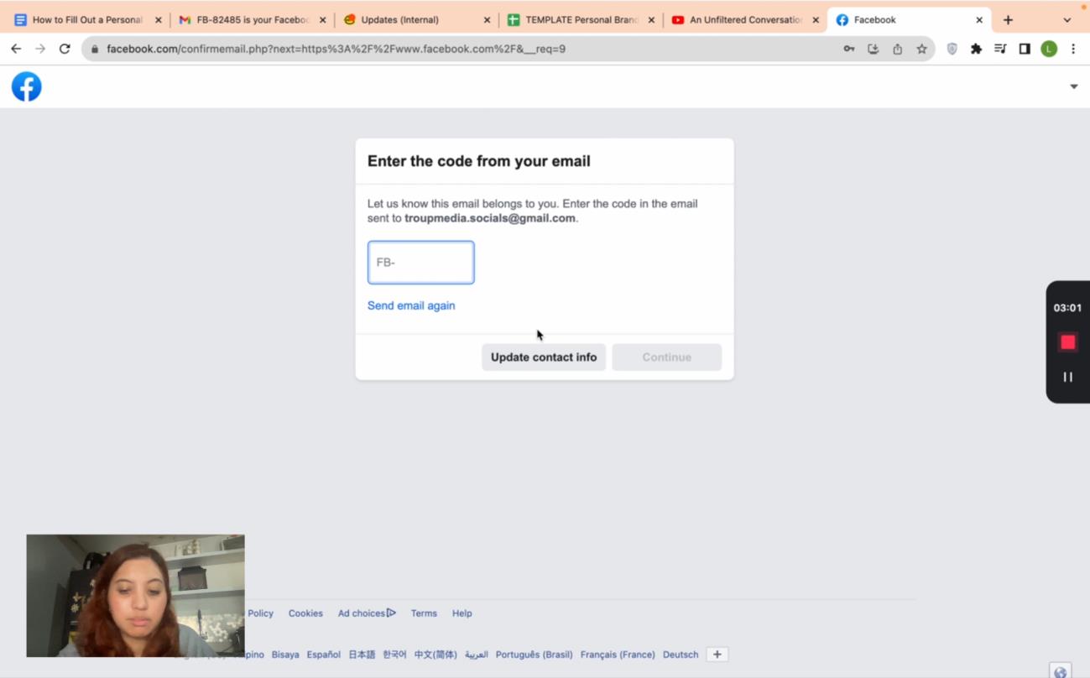The width and height of the screenshot is (1090, 678).
Task: Open Chrome three-dot menu
Action: coord(1073,49)
